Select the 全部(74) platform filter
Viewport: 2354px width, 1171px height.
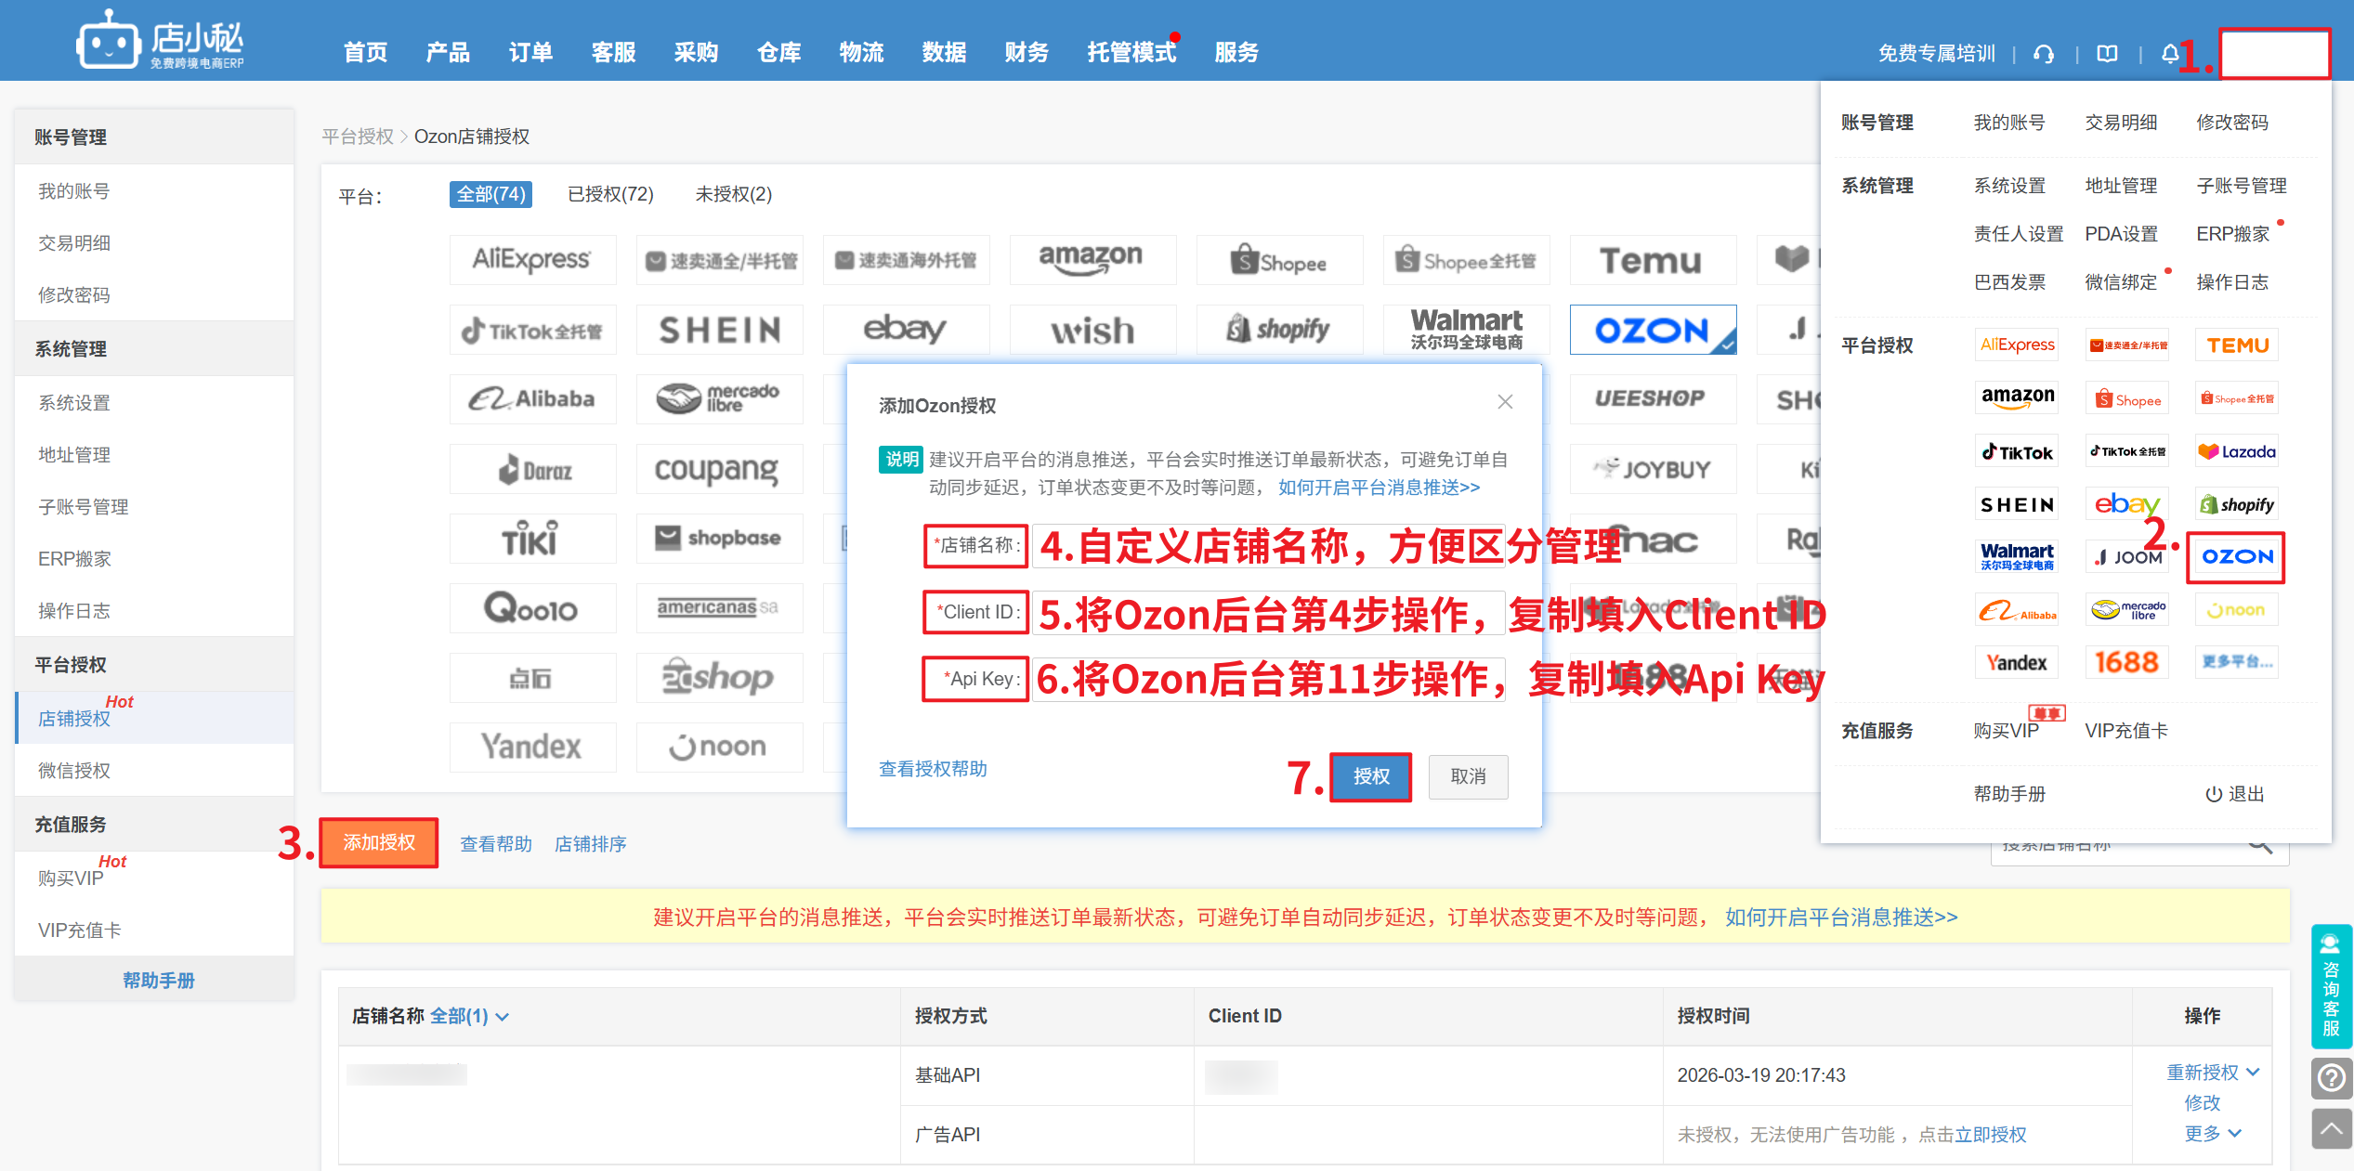[490, 194]
